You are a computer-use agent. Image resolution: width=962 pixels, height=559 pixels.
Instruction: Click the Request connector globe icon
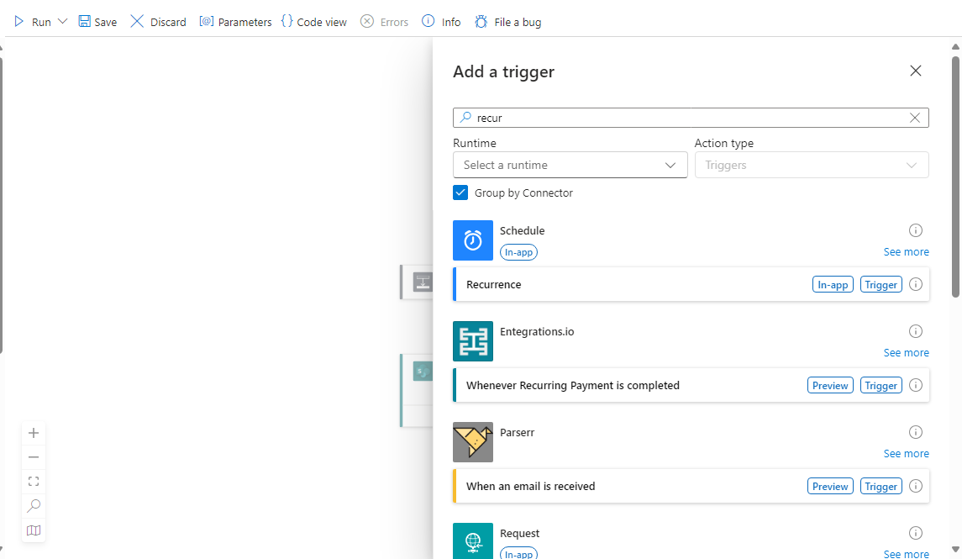[473, 541]
